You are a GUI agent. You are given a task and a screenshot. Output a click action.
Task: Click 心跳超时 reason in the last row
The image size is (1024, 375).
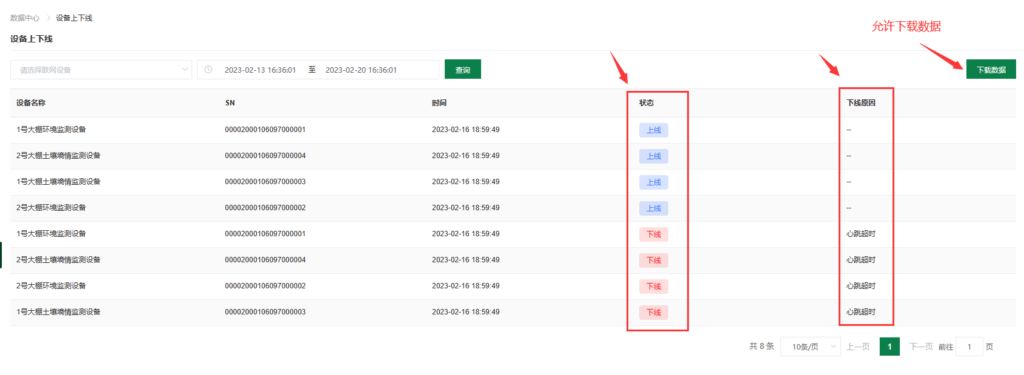861,312
